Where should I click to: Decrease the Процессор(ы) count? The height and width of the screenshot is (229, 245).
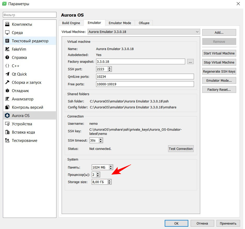pos(98,176)
